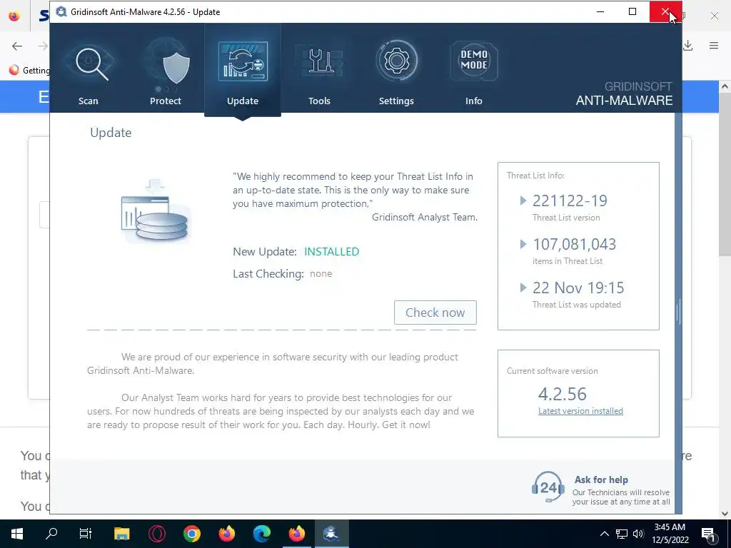
Task: Open the Scan magnifier section
Action: click(x=89, y=70)
